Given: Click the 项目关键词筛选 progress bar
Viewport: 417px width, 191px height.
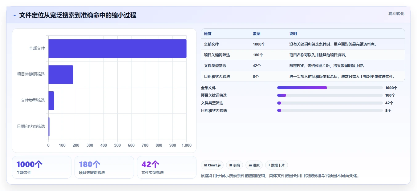Looking at the screenshot, I should click(x=330, y=95).
